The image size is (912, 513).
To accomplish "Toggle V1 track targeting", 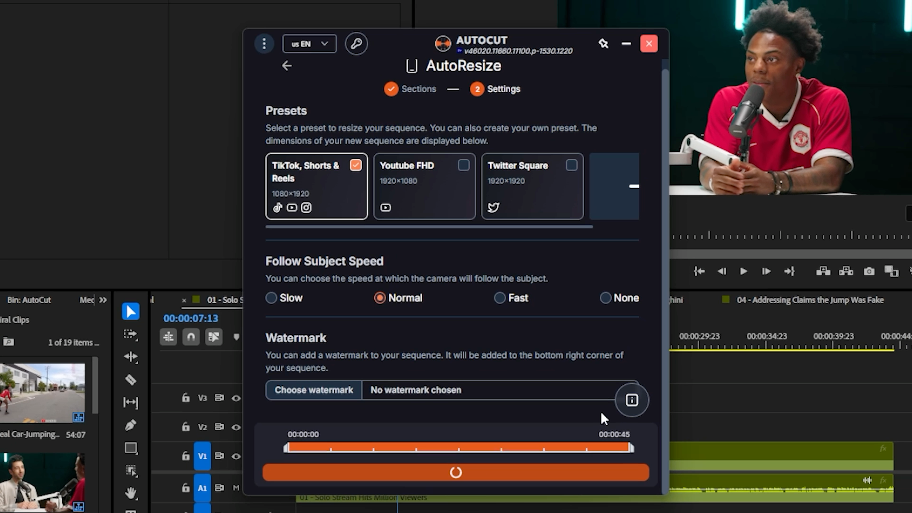I will coord(202,456).
